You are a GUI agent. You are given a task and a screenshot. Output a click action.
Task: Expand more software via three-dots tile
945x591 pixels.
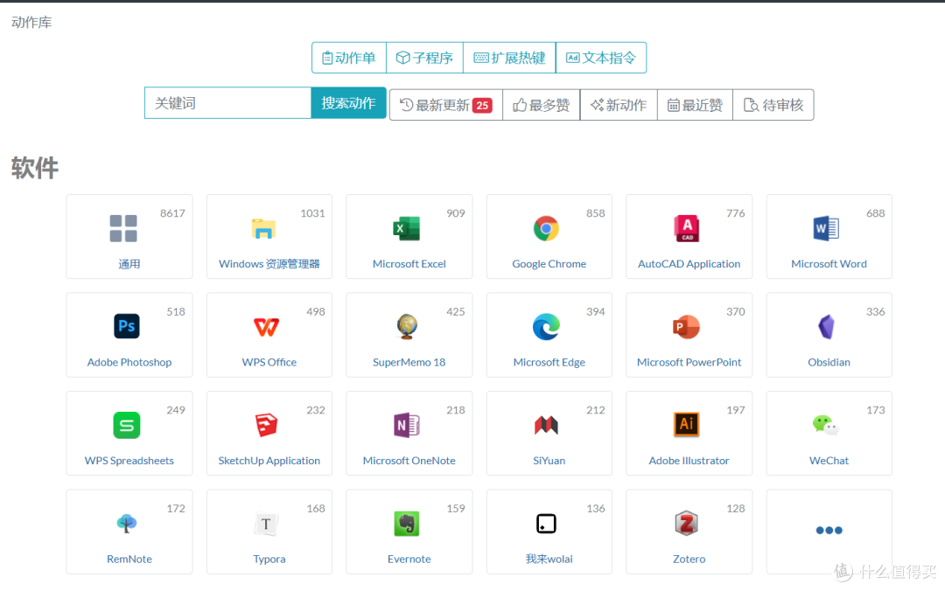pos(829,531)
